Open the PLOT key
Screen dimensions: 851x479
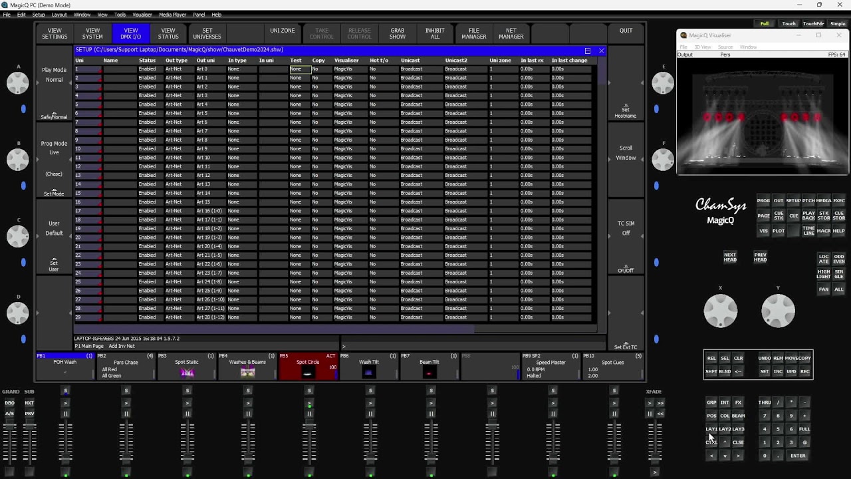point(778,231)
